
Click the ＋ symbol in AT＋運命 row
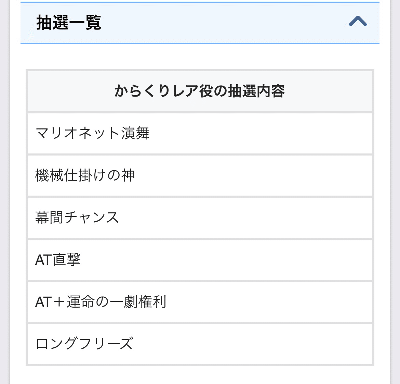[x=59, y=302]
